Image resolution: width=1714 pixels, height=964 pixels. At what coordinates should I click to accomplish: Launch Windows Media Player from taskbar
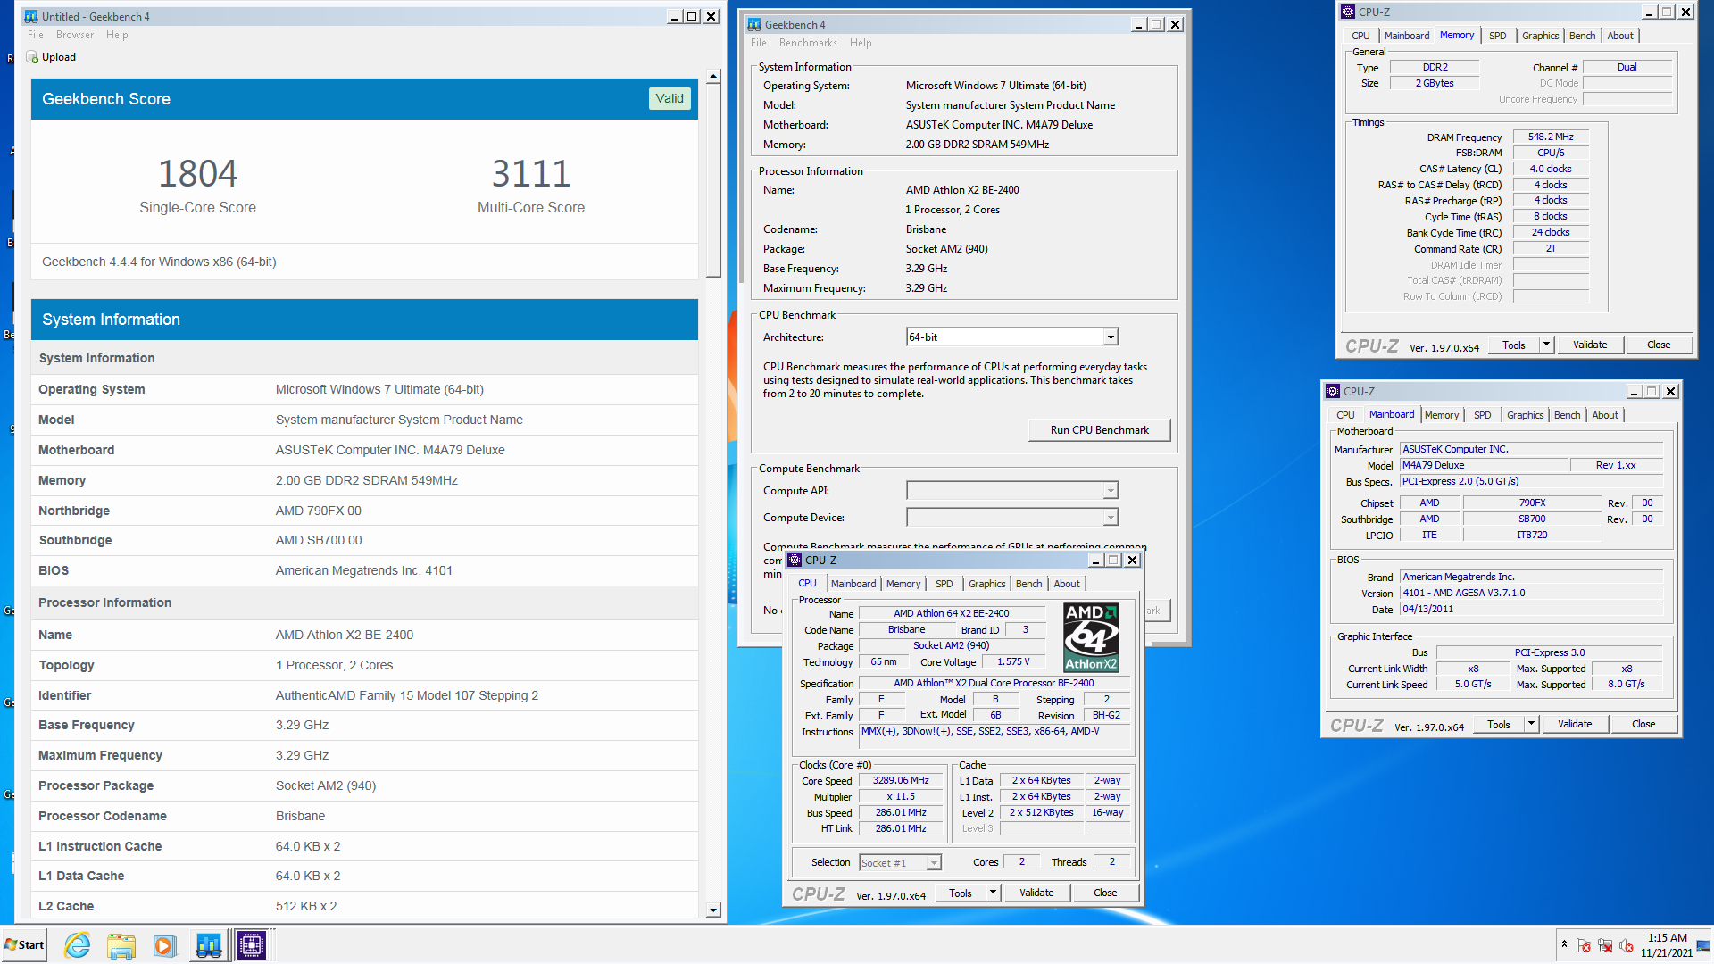point(164,945)
